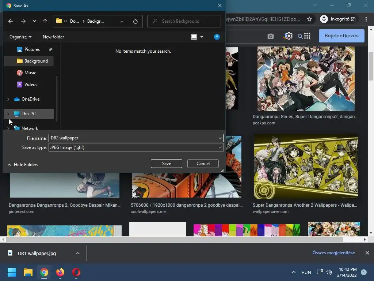
Task: Open Opera from taskbar
Action: point(76,272)
